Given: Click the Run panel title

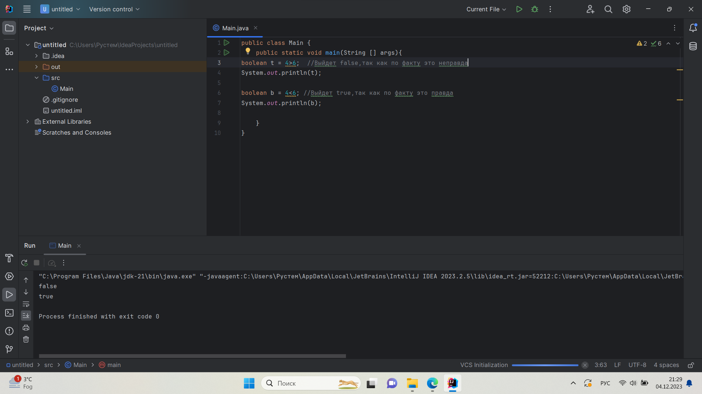Looking at the screenshot, I should point(30,246).
